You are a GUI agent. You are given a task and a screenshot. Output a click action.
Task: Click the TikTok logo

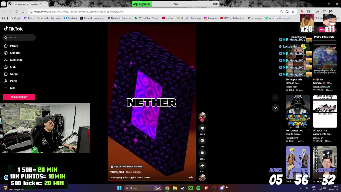click(13, 29)
